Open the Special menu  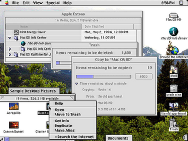tap(53, 3)
